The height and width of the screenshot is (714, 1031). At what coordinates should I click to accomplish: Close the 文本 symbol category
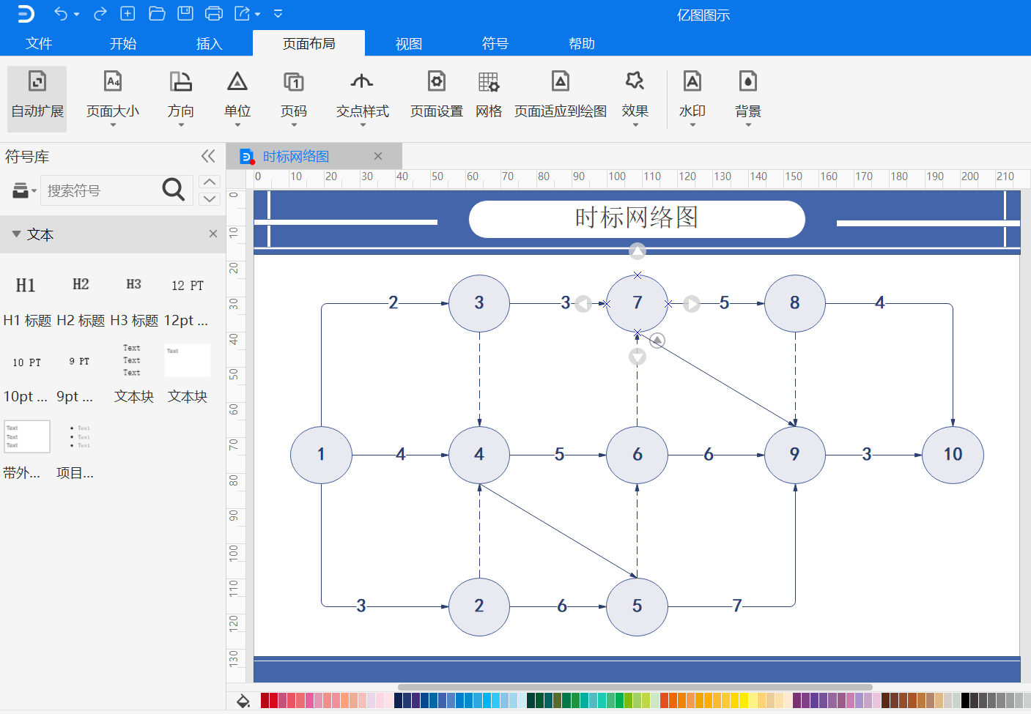point(213,234)
